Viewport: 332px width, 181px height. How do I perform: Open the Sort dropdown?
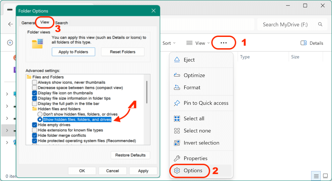pos(169,43)
